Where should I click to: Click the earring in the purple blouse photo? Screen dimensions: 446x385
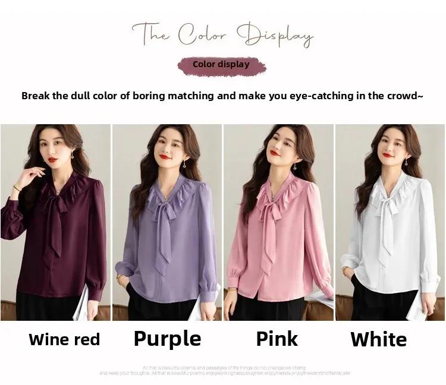(x=185, y=165)
